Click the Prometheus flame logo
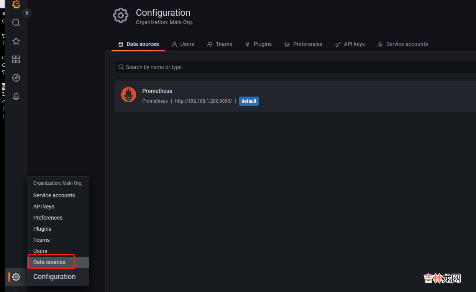 [128, 95]
